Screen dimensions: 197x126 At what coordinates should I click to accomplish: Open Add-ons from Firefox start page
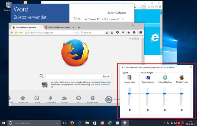tap(65, 100)
